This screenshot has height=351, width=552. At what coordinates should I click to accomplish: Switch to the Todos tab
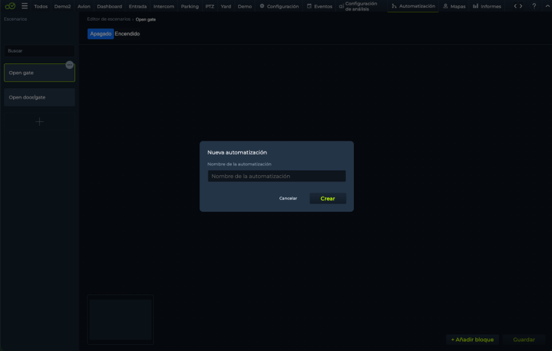(41, 6)
